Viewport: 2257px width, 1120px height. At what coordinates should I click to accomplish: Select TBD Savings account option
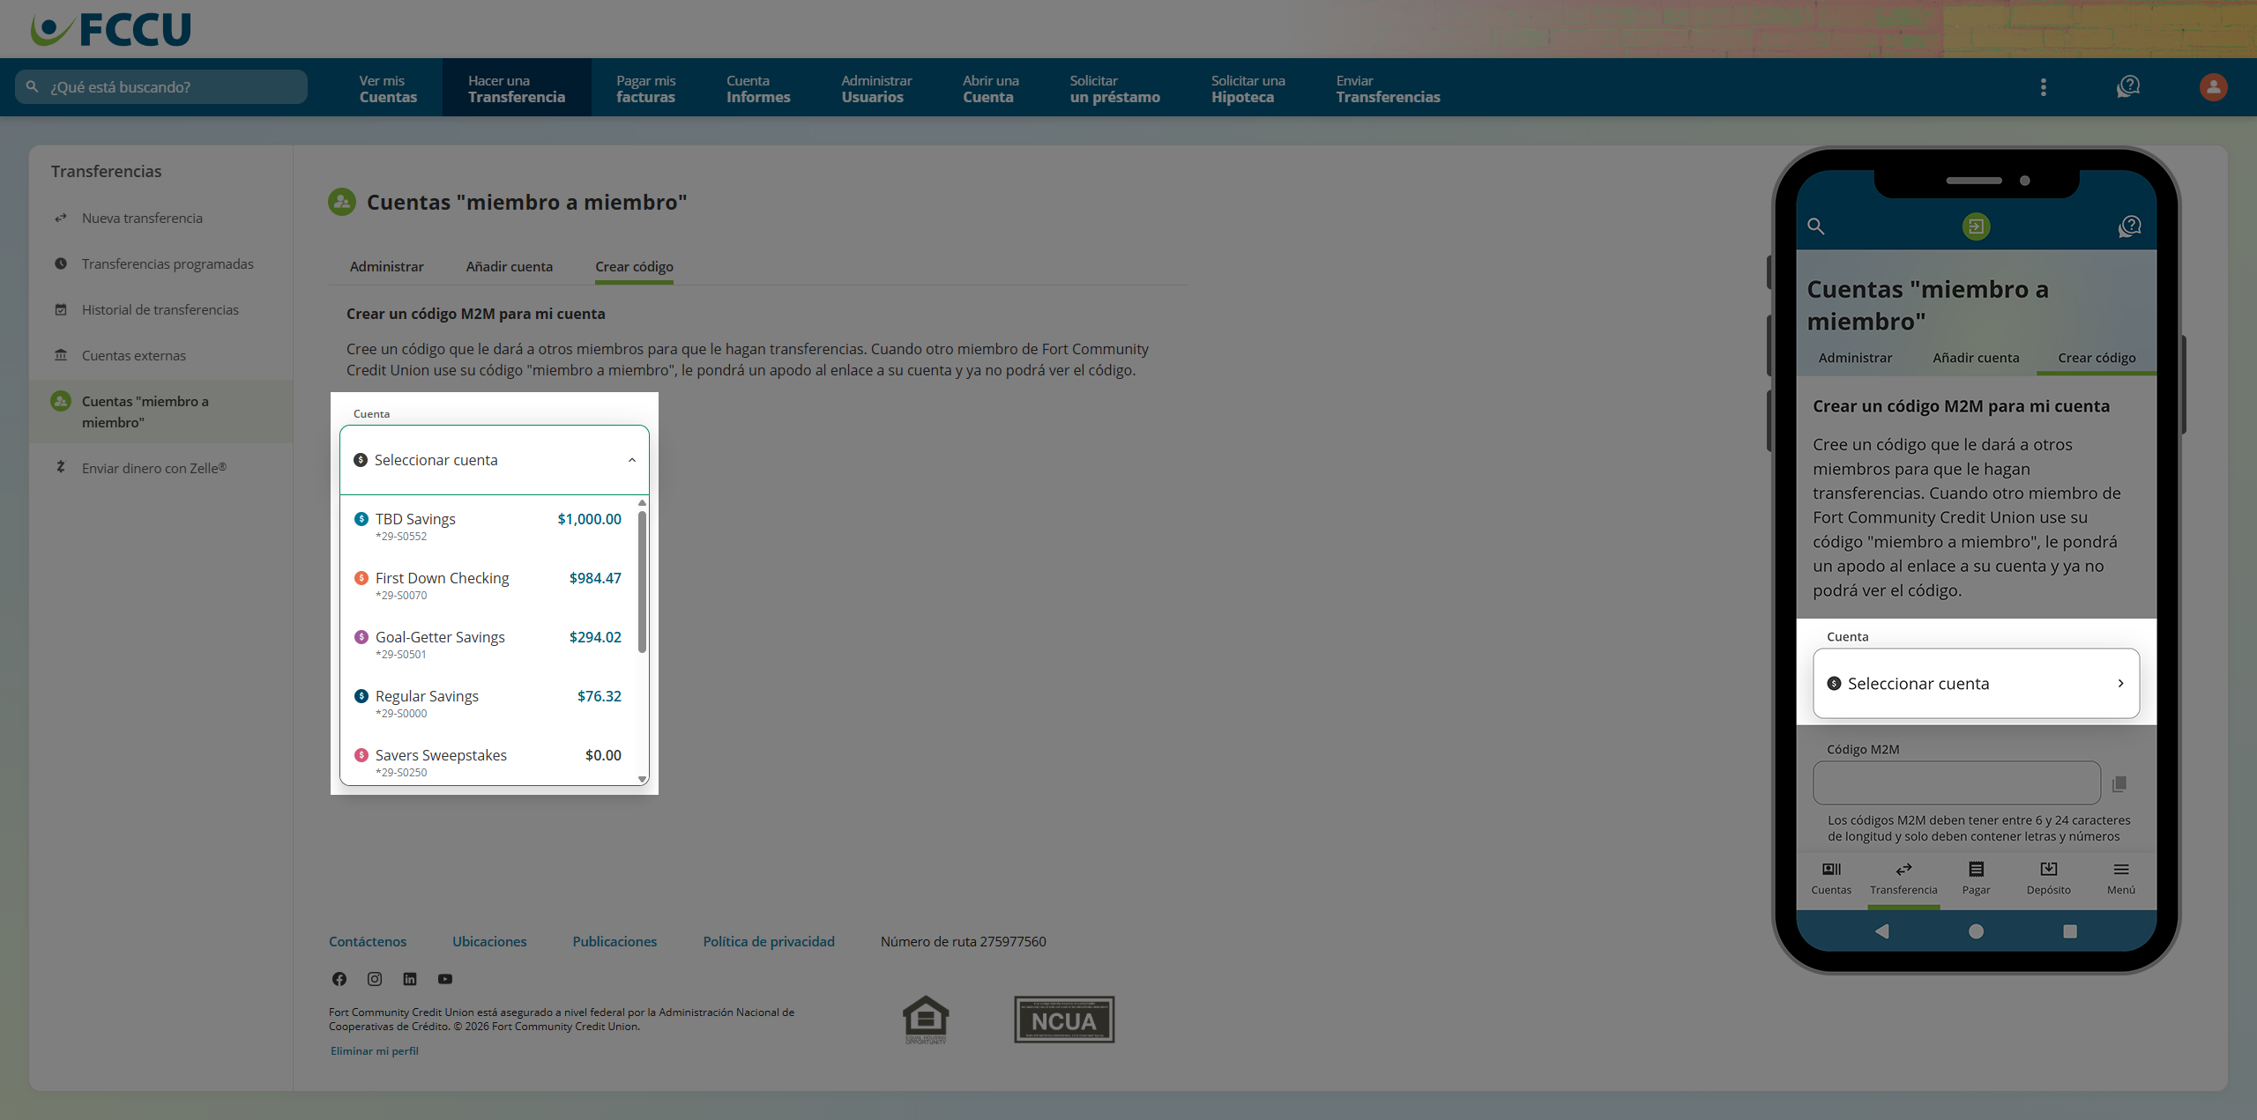488,526
